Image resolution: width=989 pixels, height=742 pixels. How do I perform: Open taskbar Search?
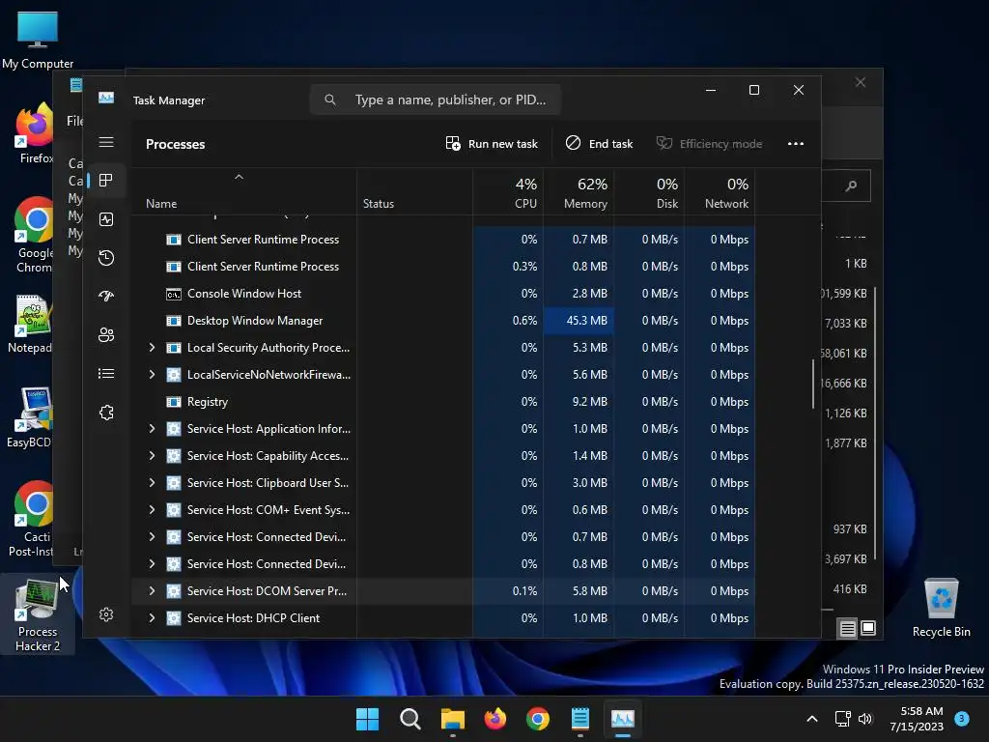pos(410,719)
